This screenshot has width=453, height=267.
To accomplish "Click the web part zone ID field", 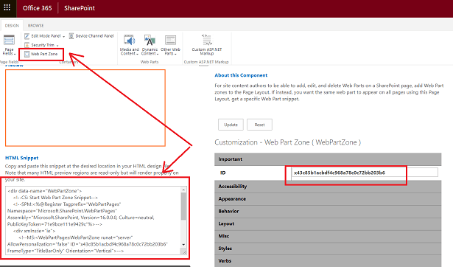I will point(365,173).
